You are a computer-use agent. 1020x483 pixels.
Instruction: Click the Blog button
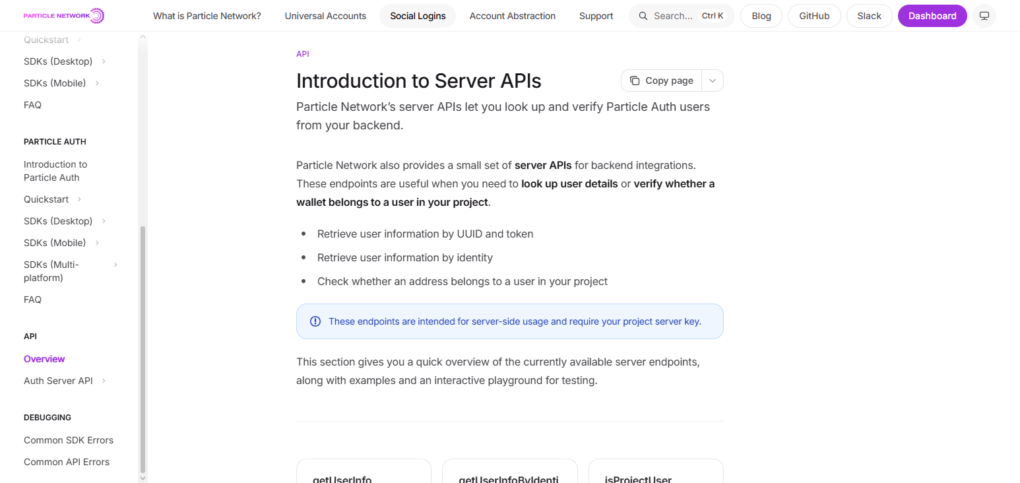pyautogui.click(x=761, y=16)
